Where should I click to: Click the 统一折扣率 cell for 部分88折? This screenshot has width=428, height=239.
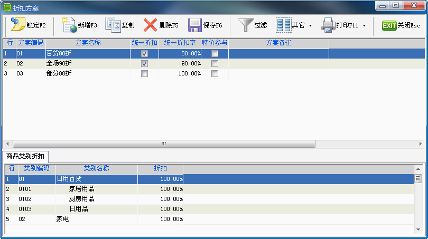point(180,74)
